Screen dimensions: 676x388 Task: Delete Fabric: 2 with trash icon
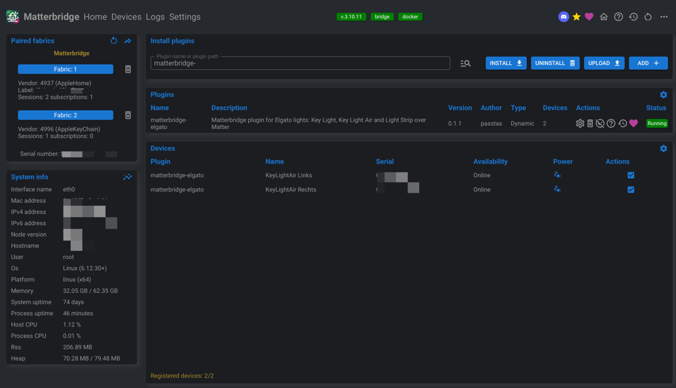[128, 115]
